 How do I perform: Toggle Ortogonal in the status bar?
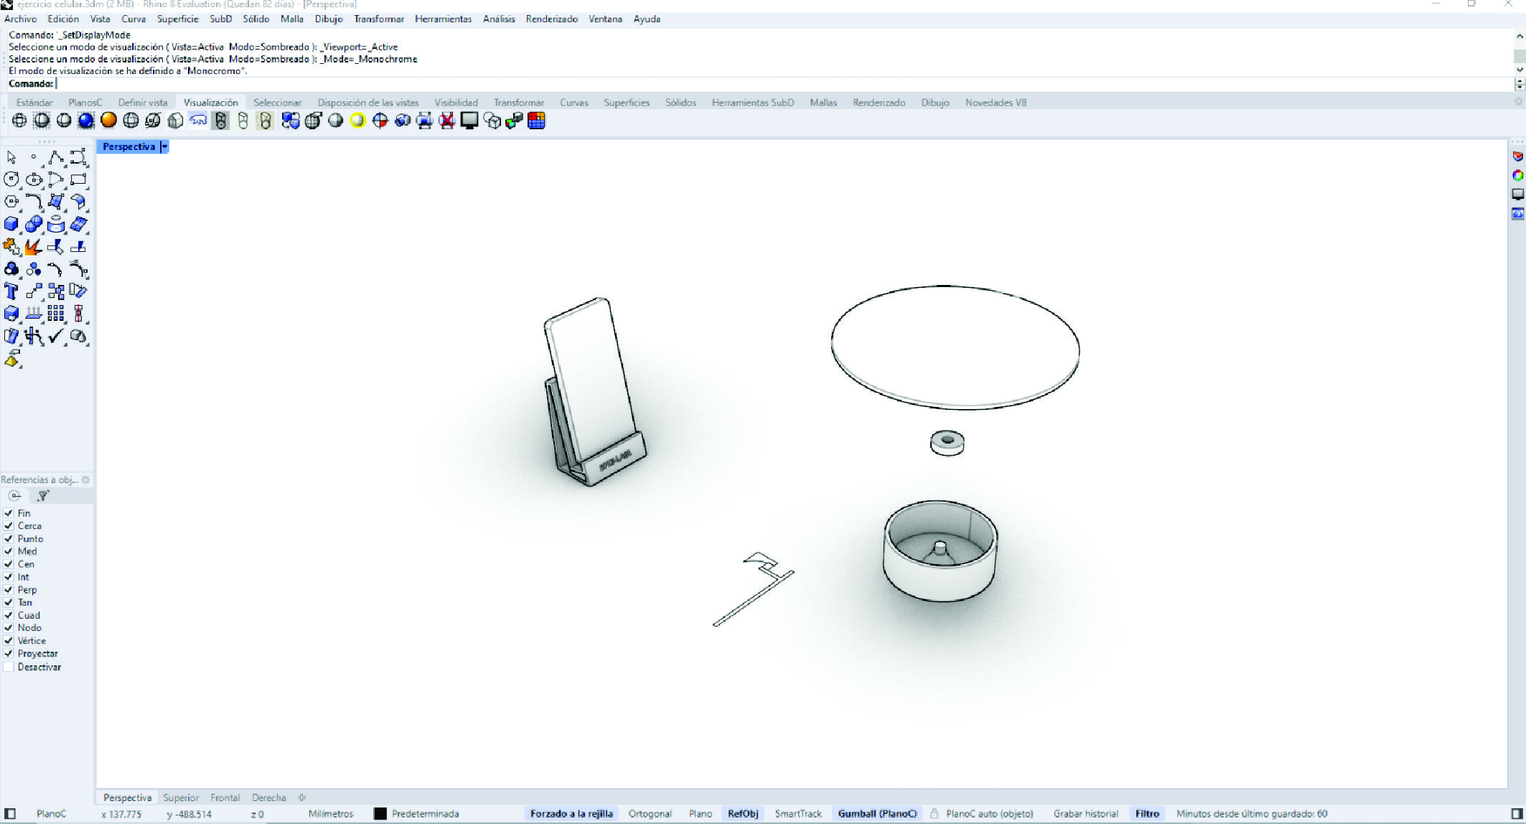pos(650,814)
